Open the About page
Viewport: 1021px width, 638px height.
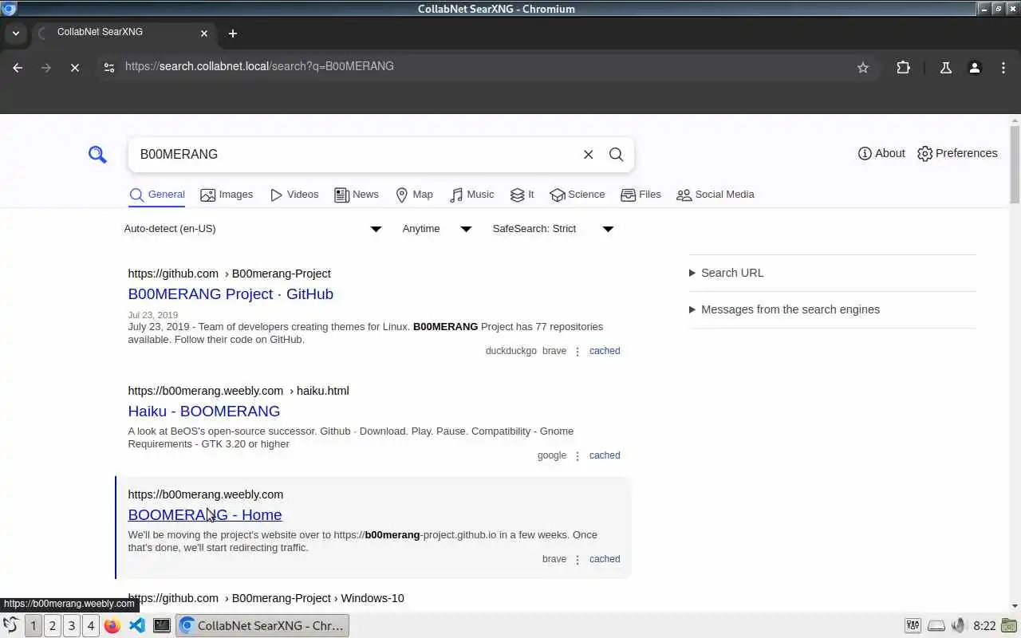pos(881,153)
